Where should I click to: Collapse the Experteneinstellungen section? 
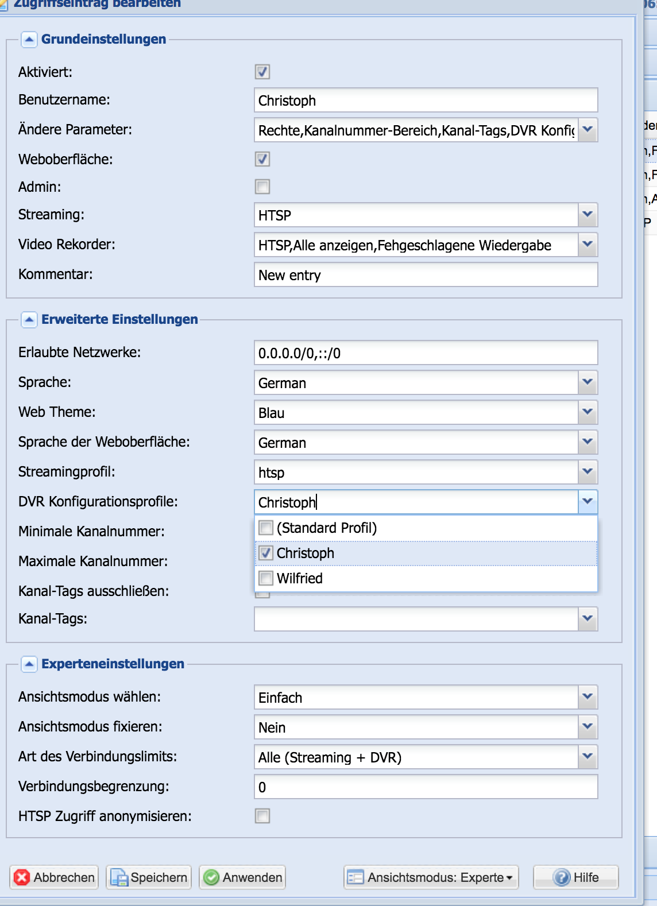click(29, 664)
